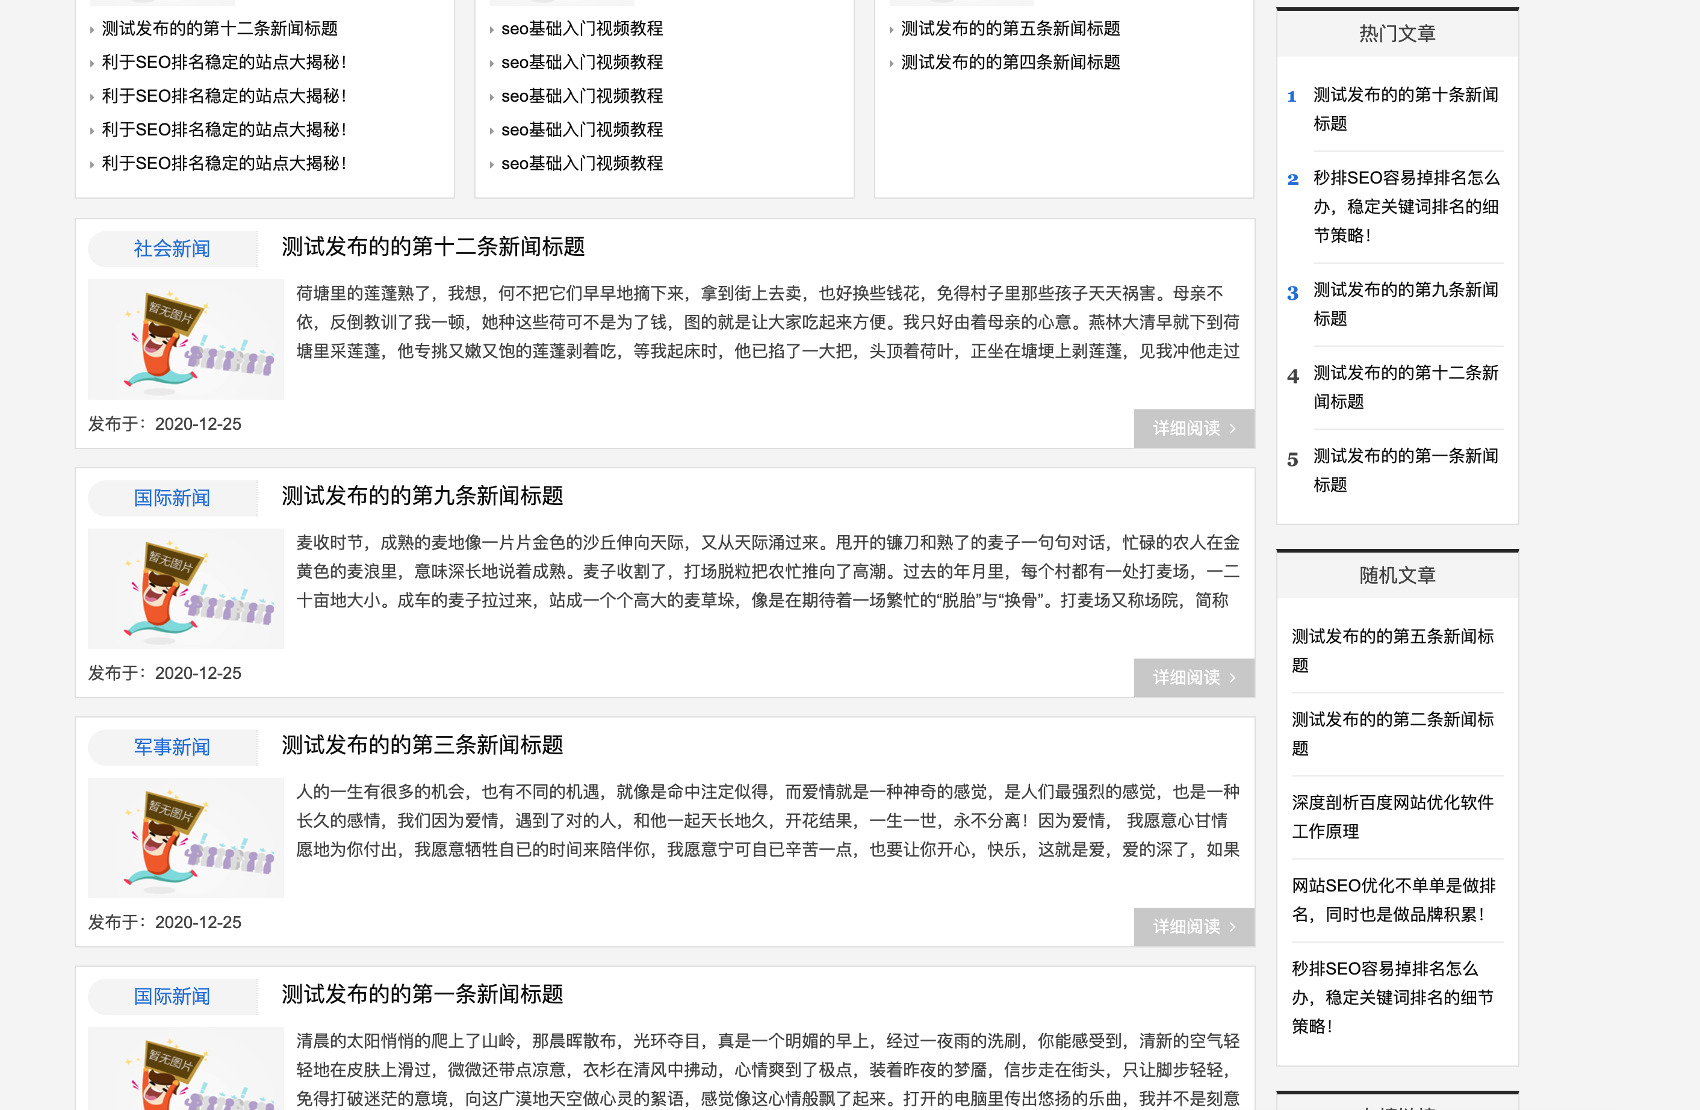Click 详细阅读 button for 第三条 article
This screenshot has height=1110, width=1700.
pyautogui.click(x=1194, y=927)
